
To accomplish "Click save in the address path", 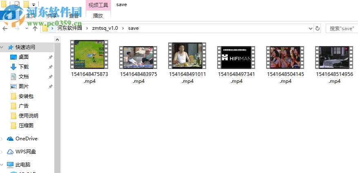I will pyautogui.click(x=133, y=28).
